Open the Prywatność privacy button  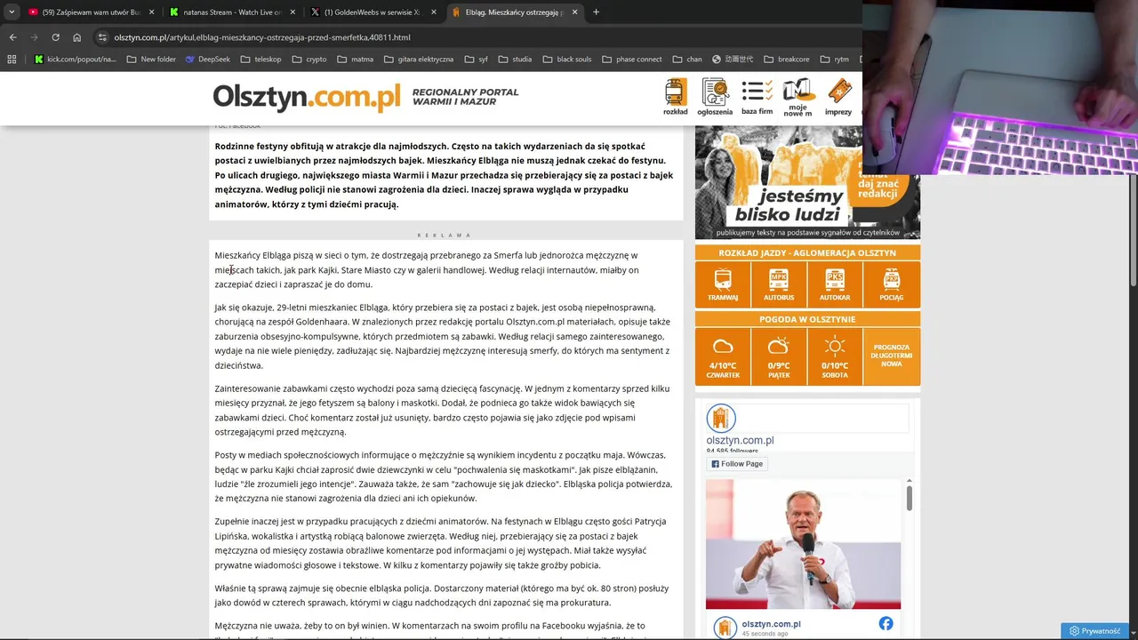(x=1094, y=631)
